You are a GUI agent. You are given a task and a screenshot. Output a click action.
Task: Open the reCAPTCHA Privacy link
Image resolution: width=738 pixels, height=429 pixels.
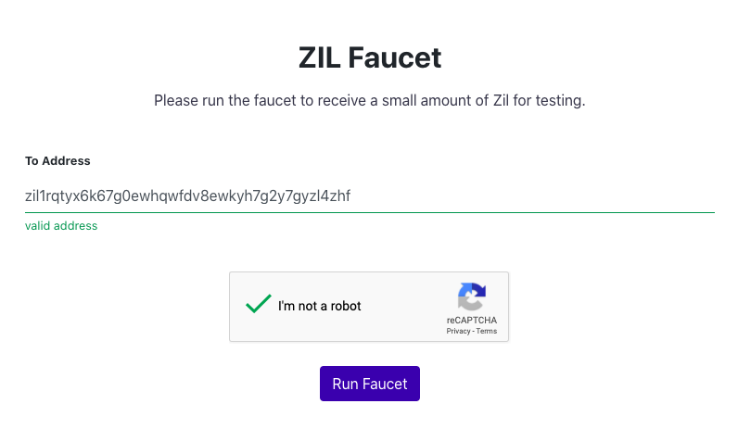(458, 331)
